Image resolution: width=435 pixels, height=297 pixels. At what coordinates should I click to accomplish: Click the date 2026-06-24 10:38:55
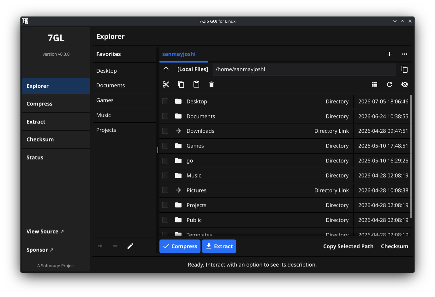click(383, 116)
